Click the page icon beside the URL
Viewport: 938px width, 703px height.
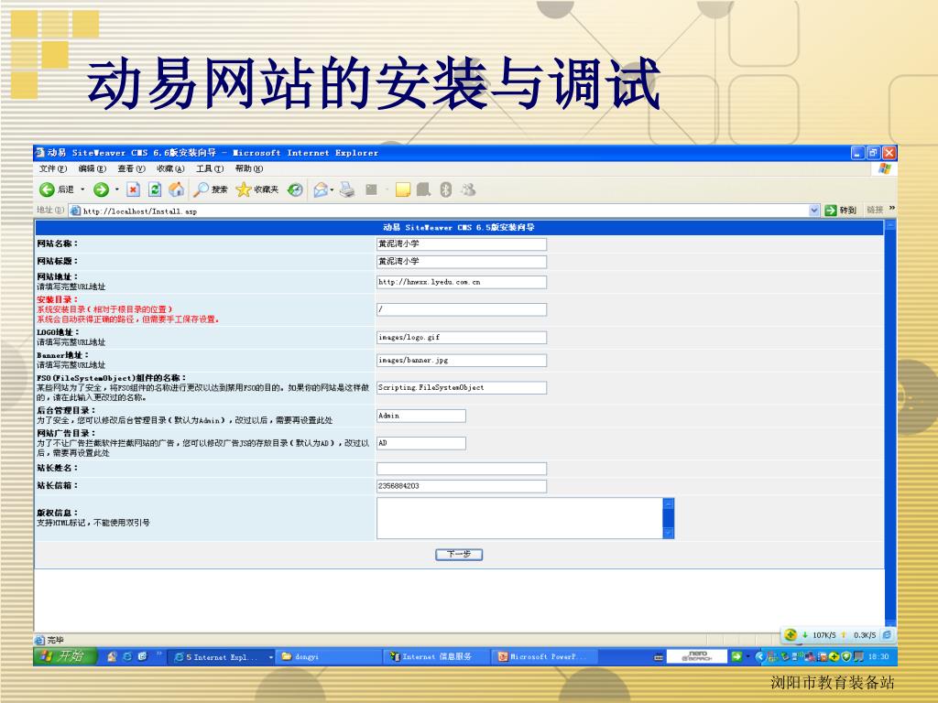(x=75, y=211)
